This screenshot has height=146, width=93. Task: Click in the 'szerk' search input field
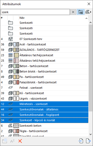35,12
